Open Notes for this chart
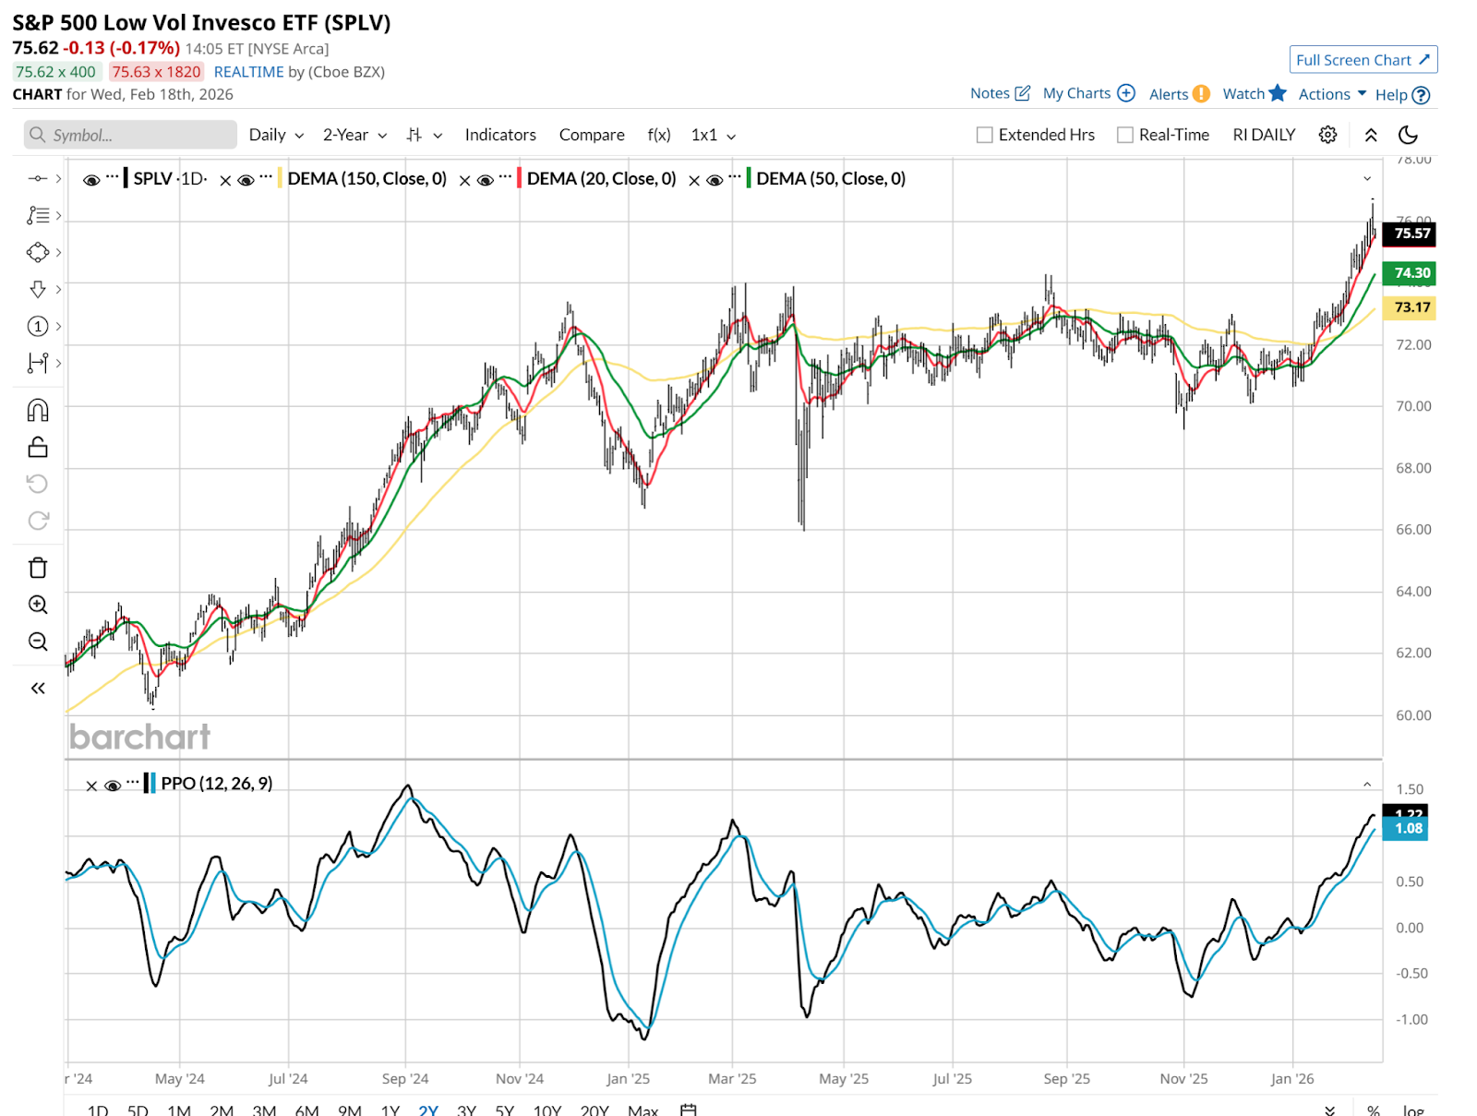Image resolution: width=1477 pixels, height=1116 pixels. coord(1000,93)
